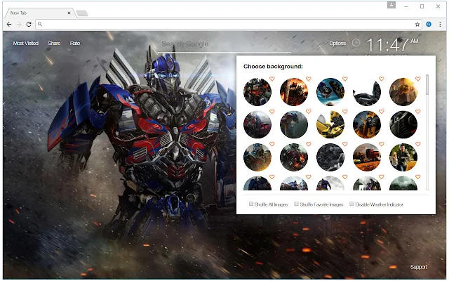The image size is (449, 281).
Task: Favorite the first background in row one
Action: pyautogui.click(x=272, y=79)
